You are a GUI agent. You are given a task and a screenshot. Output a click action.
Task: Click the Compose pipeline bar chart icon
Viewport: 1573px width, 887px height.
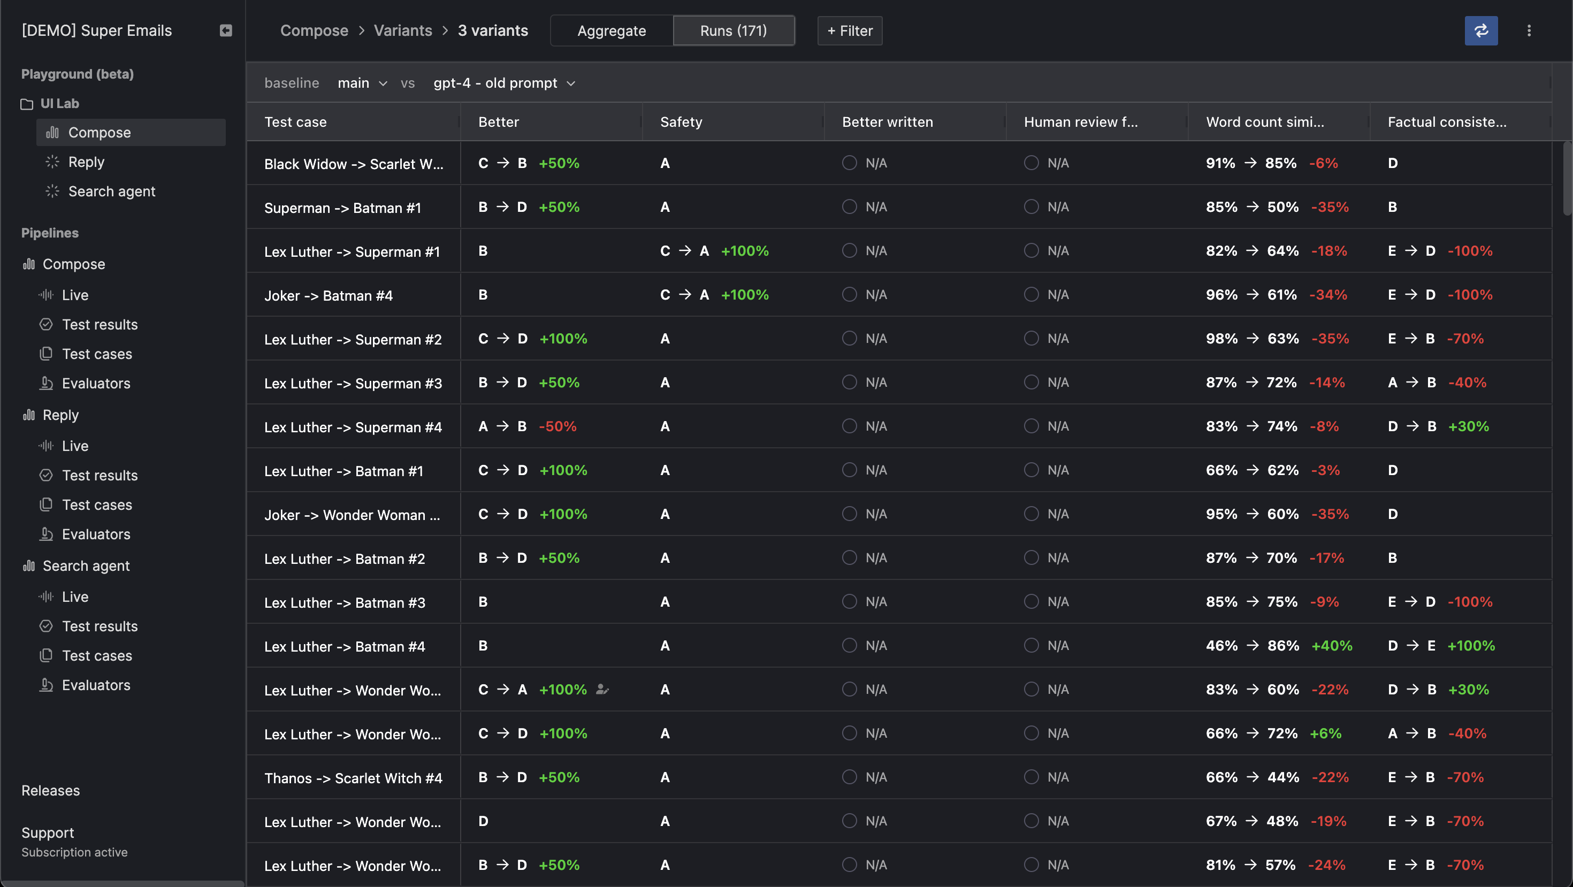click(29, 264)
